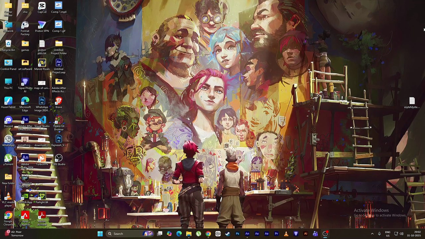Open the Air: Poor weather widget
Viewport: 425px width, 239px height.
(14, 234)
